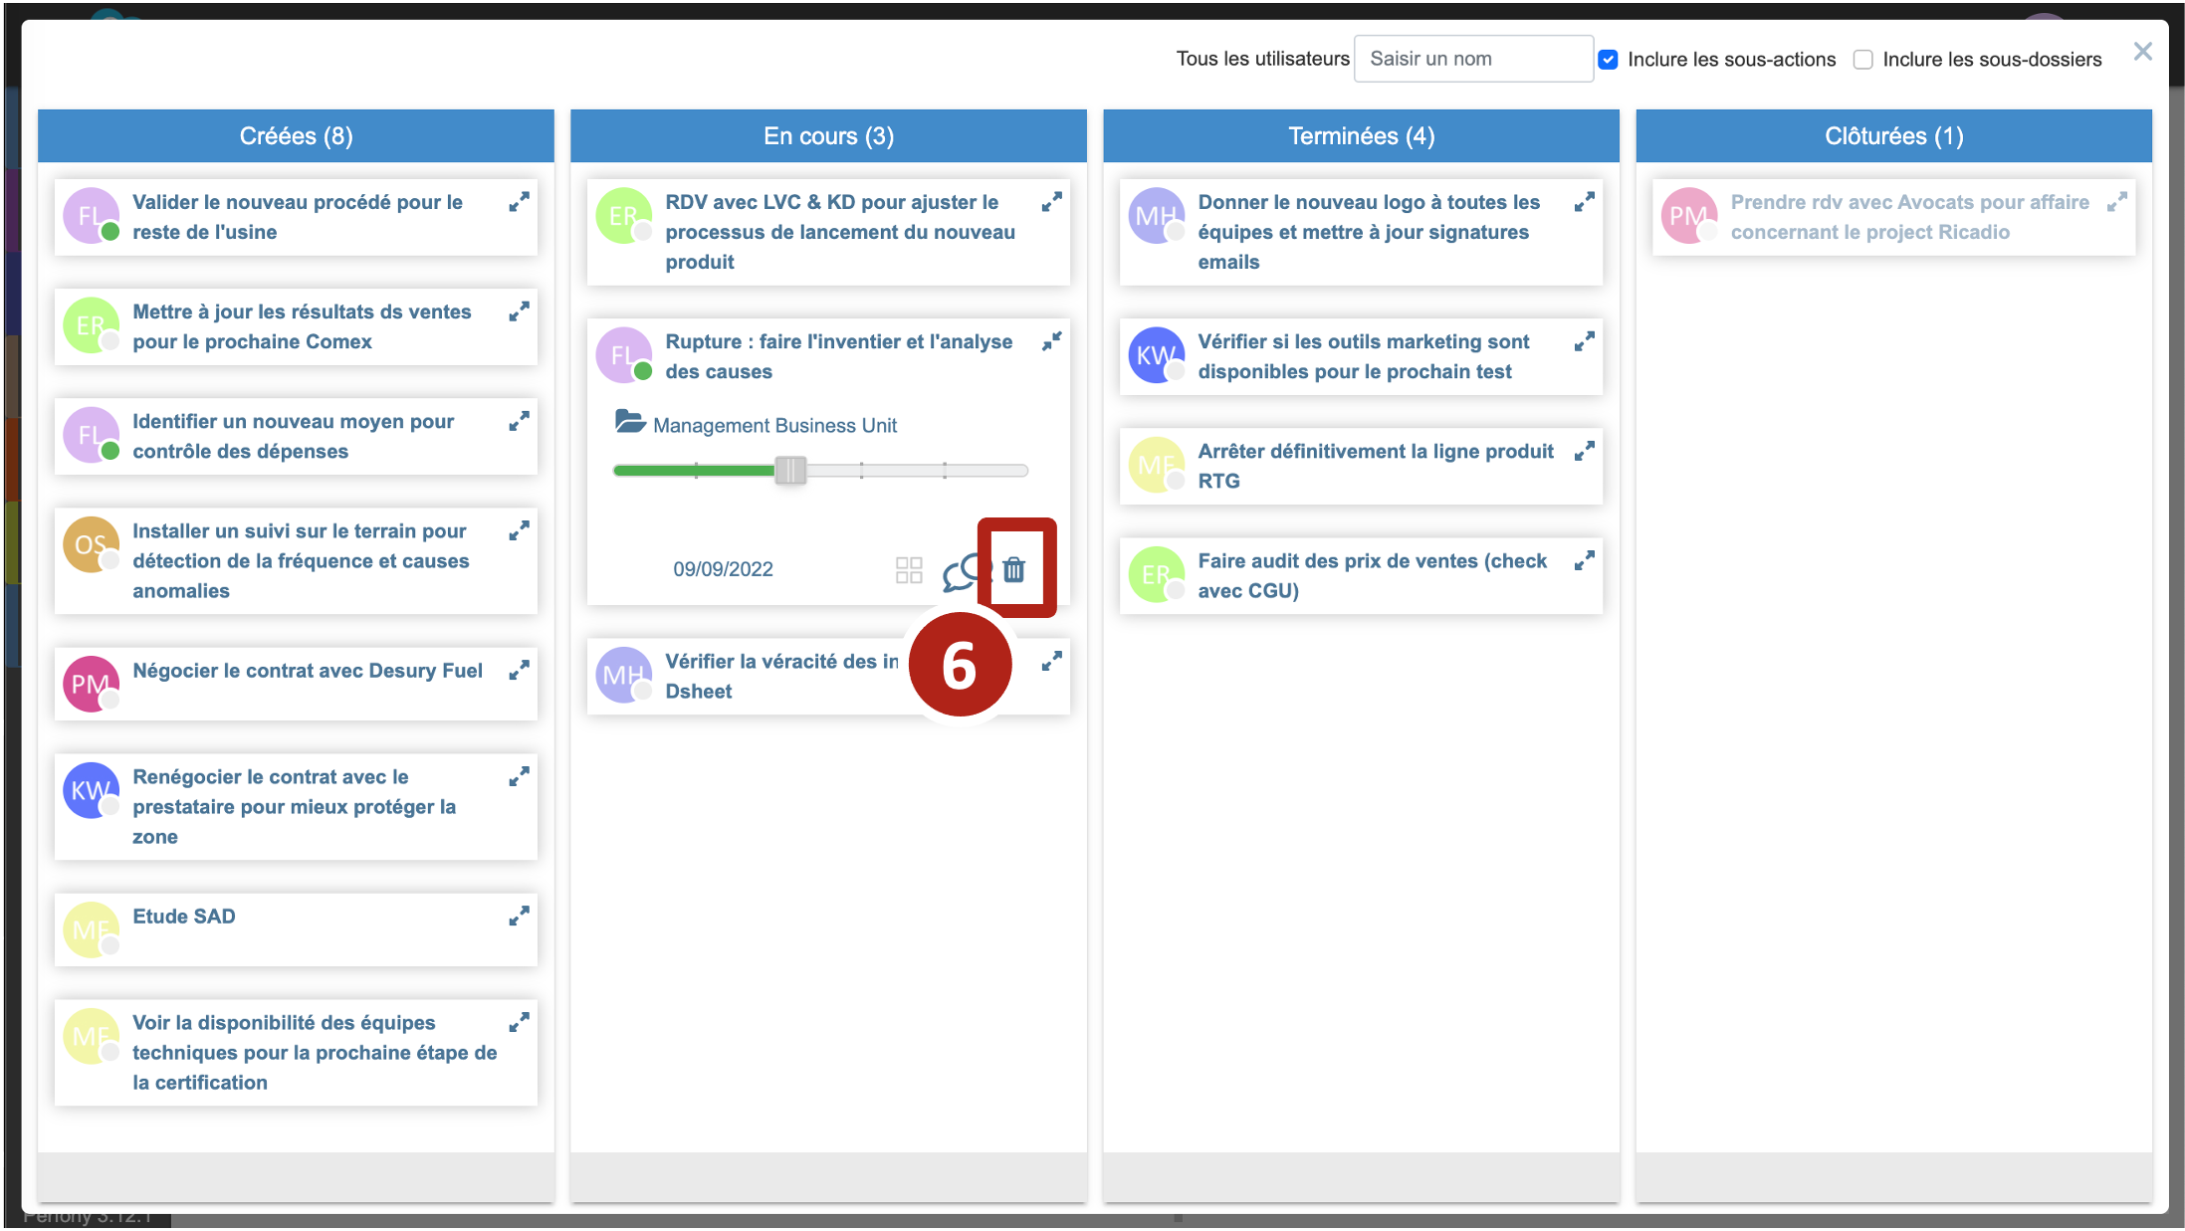Viewport: 2185px width, 1231px height.
Task: Expand Arrêter définitivement la ligne produit card
Action: point(1584,452)
